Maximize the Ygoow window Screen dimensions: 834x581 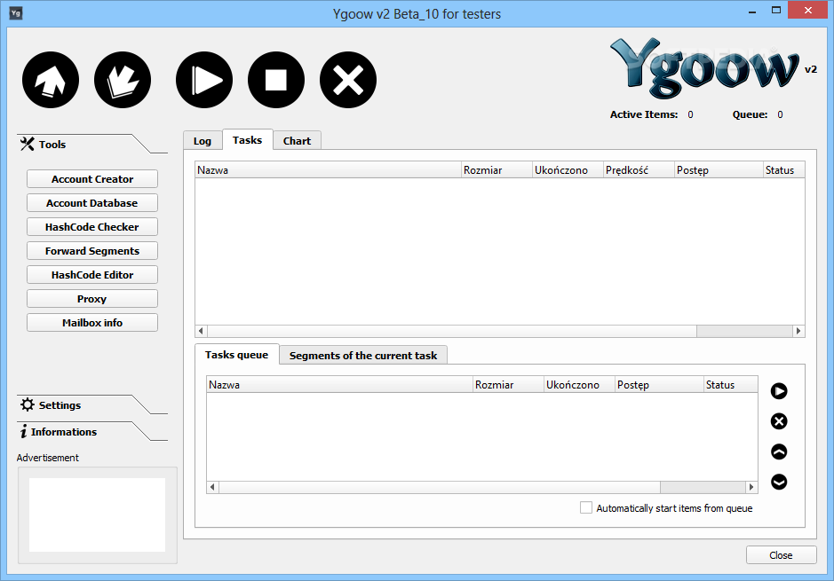click(776, 10)
